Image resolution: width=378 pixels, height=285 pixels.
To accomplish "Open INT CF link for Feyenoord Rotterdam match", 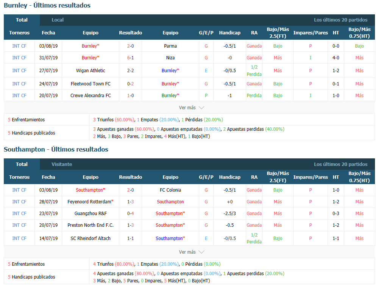I will [x=19, y=202].
